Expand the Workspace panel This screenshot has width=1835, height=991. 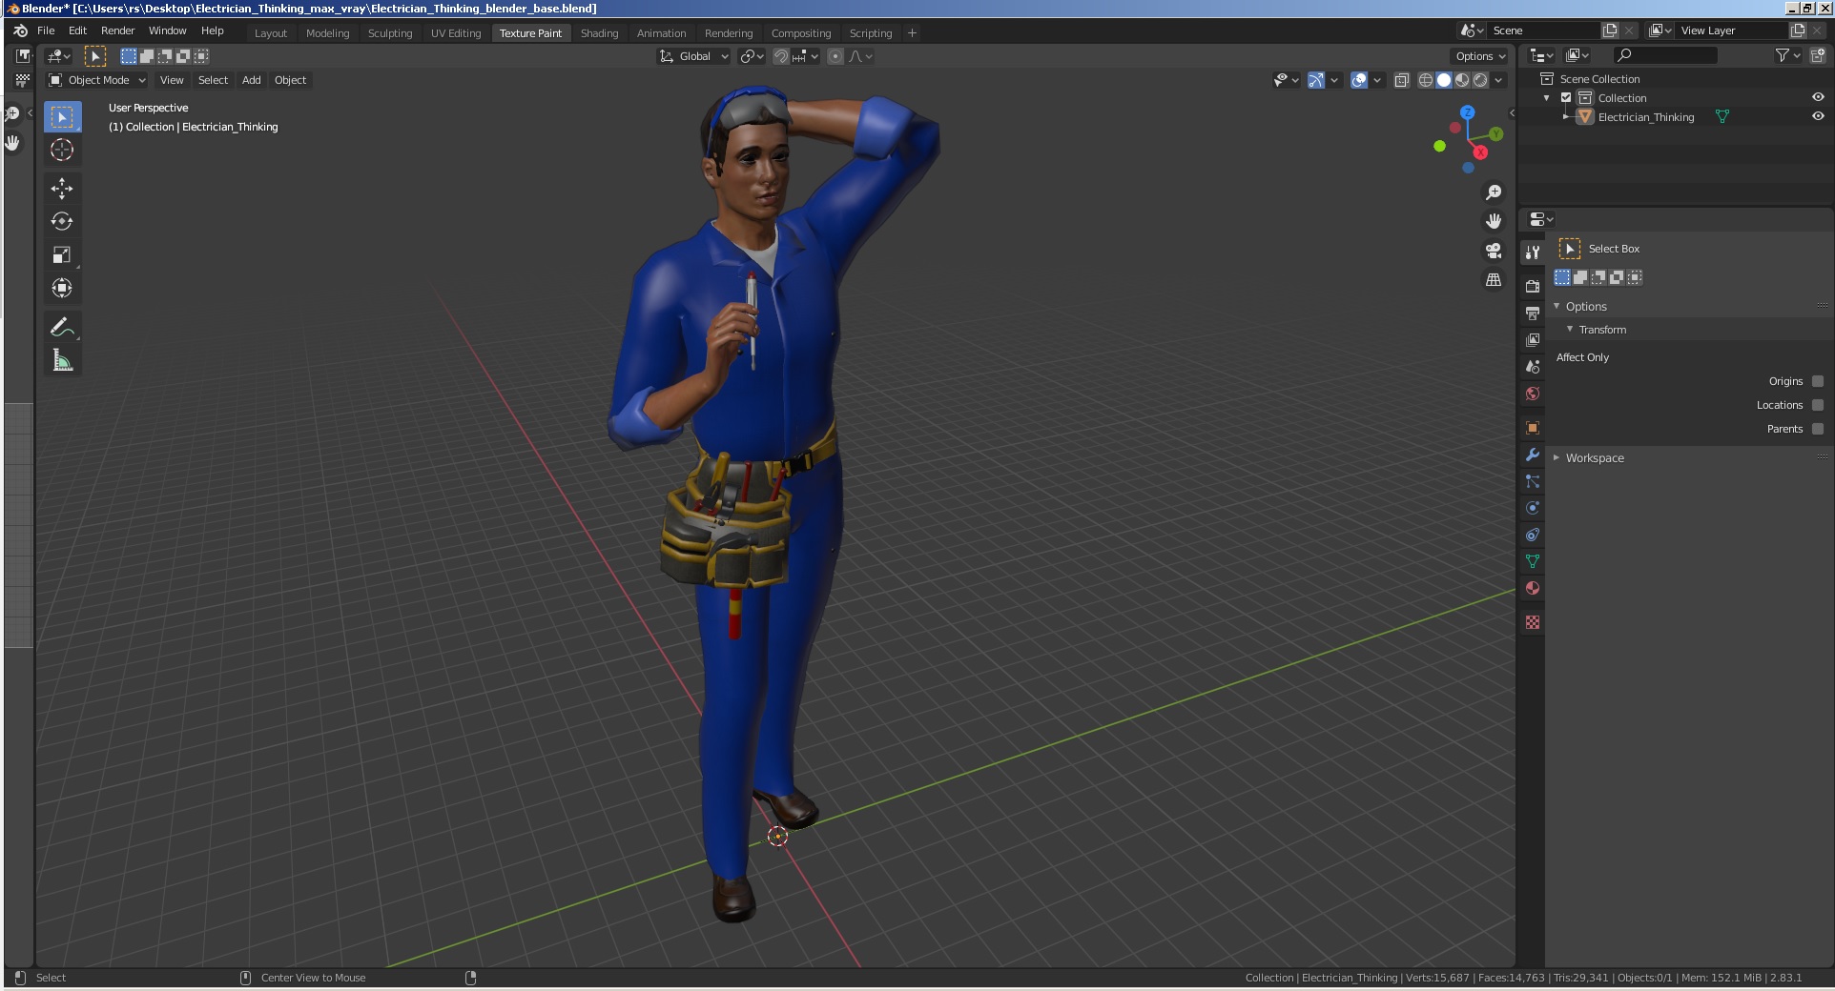pos(1557,457)
